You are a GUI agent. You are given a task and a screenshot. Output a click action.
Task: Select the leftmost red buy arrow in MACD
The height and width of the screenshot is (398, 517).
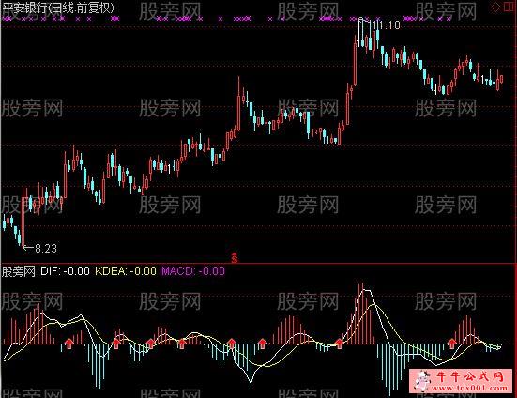69,344
